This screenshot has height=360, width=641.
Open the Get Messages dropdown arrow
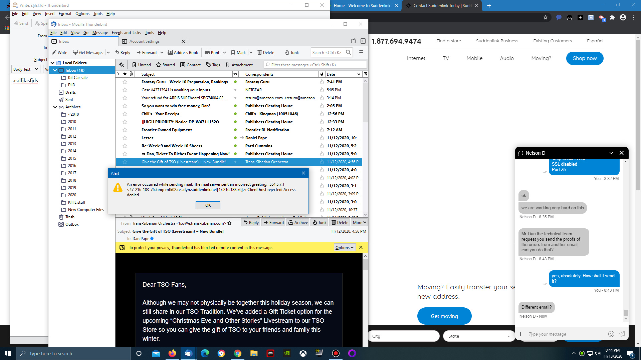tap(108, 52)
